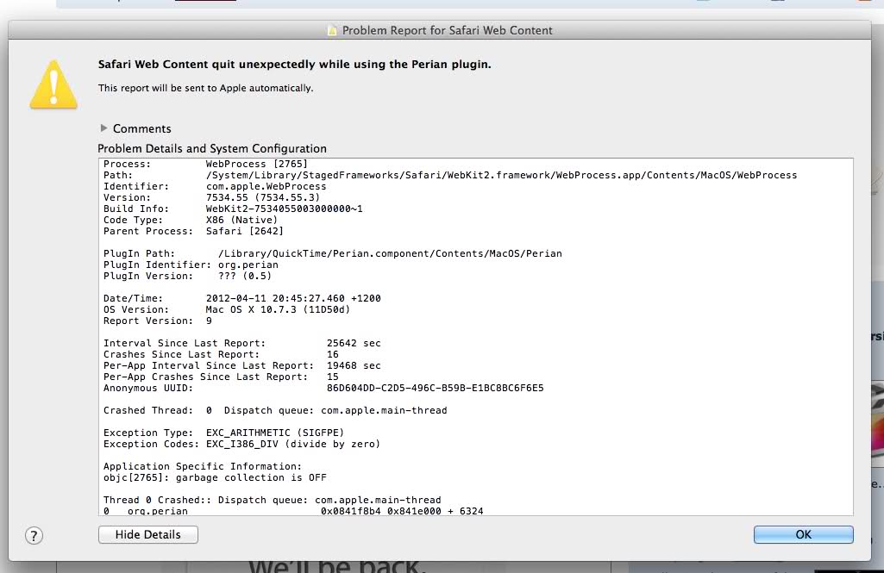
Task: Click the 'Safari Web Content quit unexpectedly' heading
Action: [294, 65]
